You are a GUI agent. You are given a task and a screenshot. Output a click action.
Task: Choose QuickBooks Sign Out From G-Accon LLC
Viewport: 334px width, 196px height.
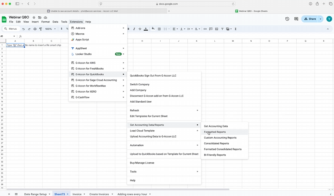click(164, 76)
